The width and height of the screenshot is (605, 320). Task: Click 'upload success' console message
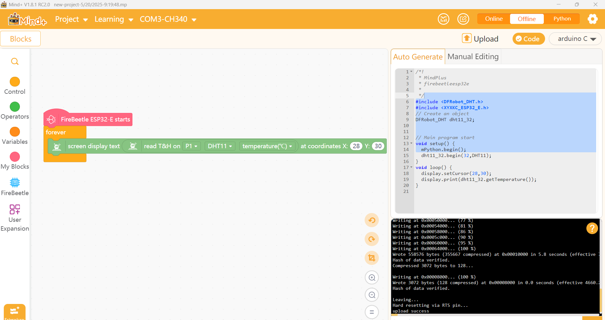411,311
